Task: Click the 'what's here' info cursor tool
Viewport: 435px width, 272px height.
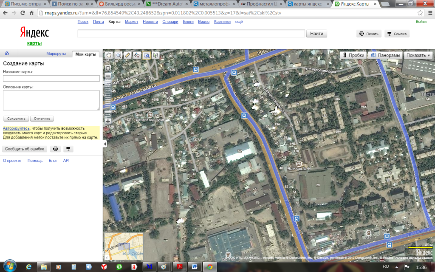Action: coord(155,55)
